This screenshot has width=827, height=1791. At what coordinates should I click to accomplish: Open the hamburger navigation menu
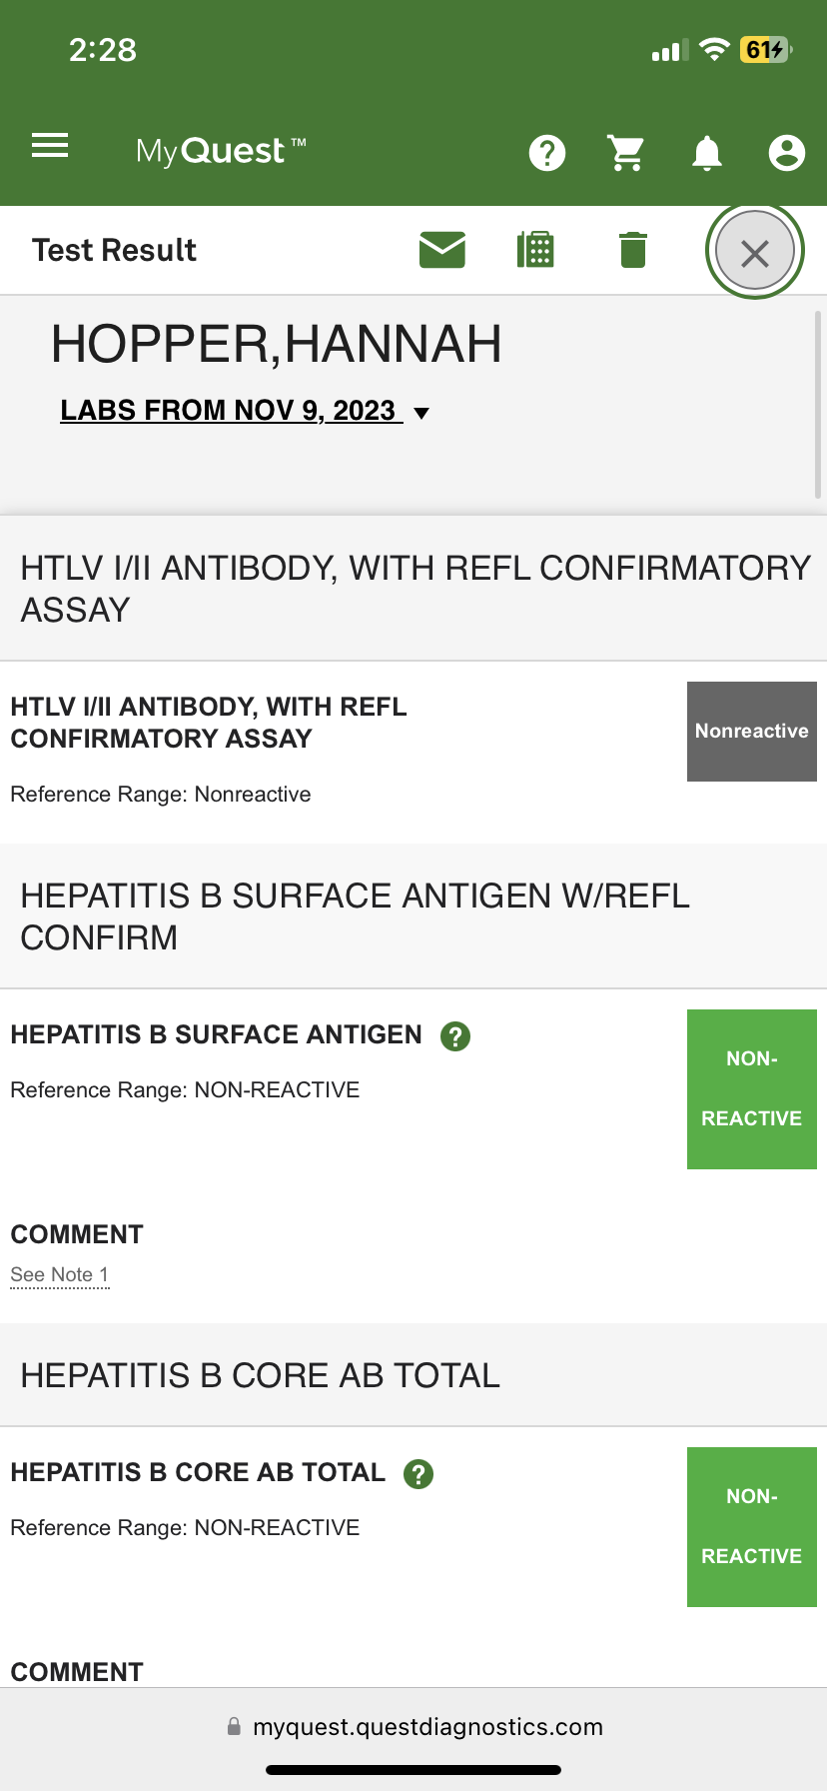click(50, 147)
